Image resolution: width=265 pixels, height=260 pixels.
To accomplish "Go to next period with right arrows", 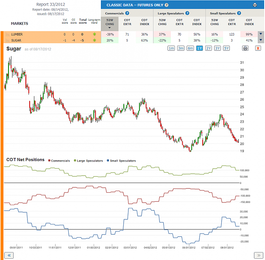I will [259, 255].
